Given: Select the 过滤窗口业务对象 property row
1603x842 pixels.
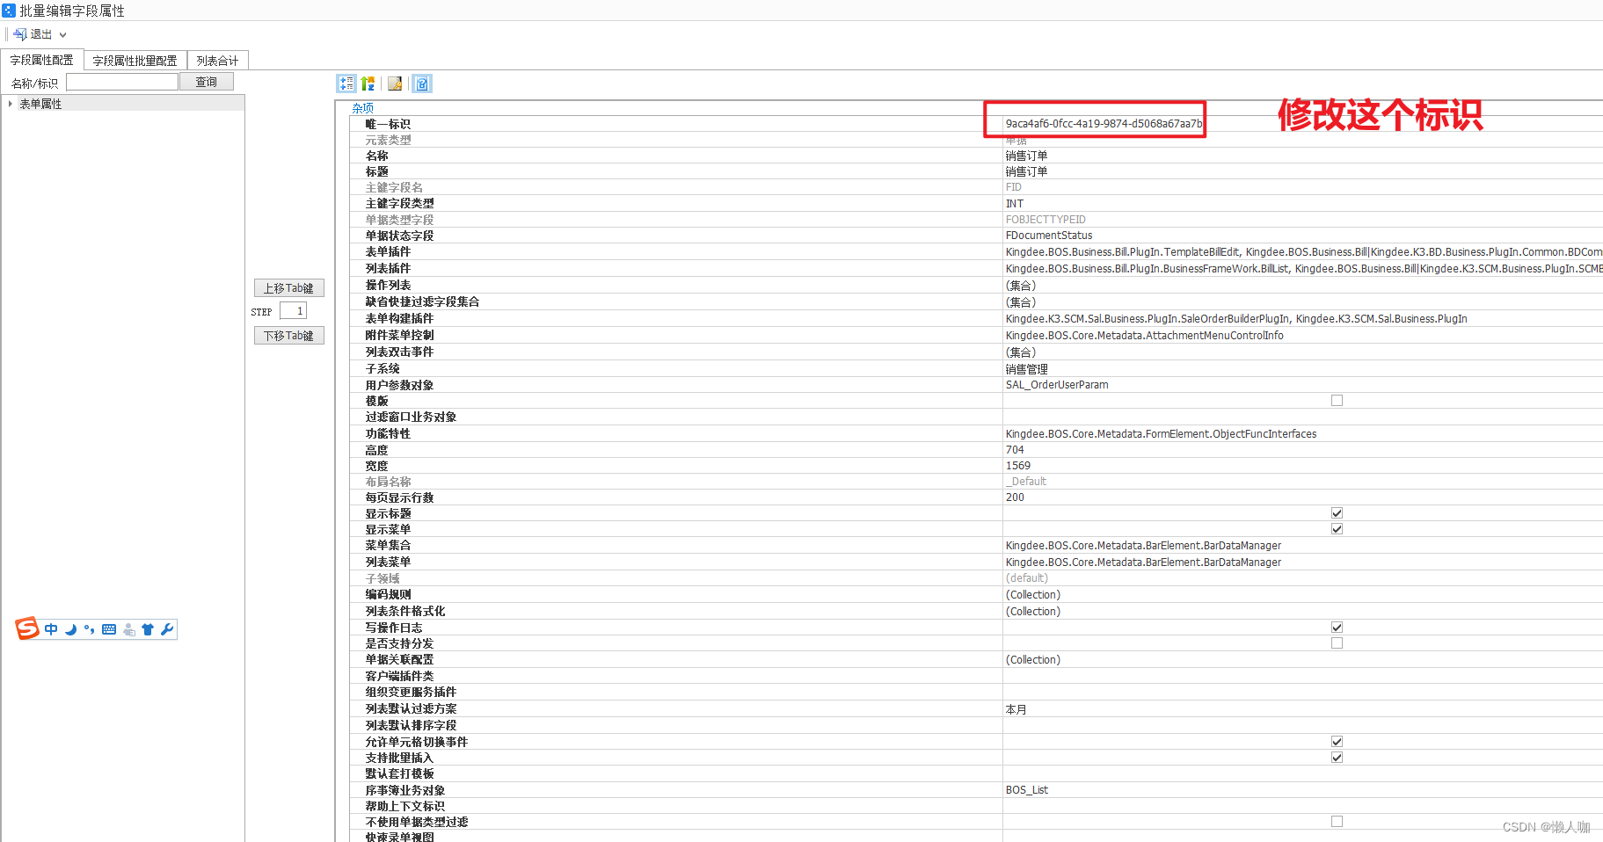Looking at the screenshot, I should (976, 417).
